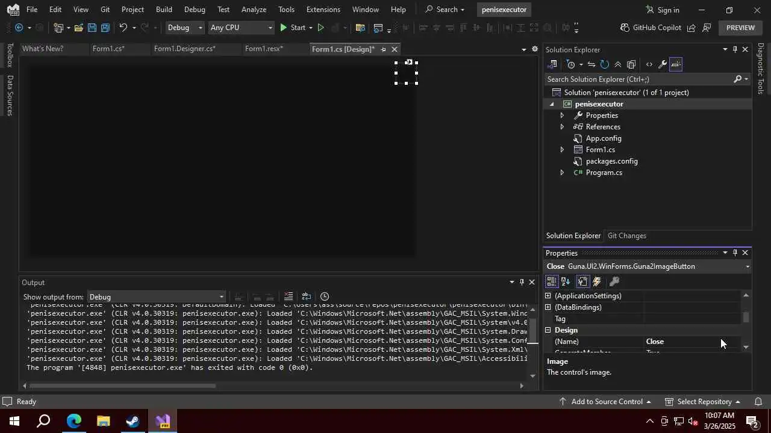Click the PREVIEW button
The image size is (771, 433).
pos(740,28)
